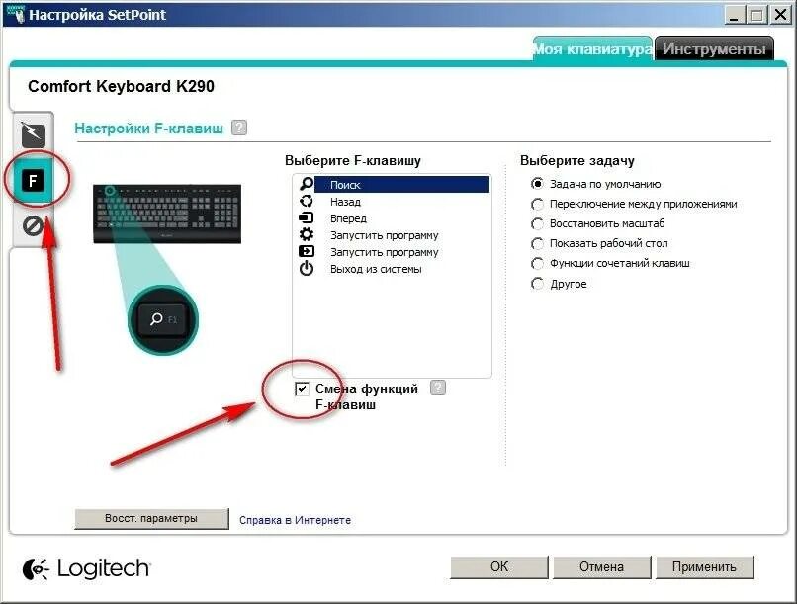
Task: Switch to Моя клавиатура tab
Action: (592, 48)
